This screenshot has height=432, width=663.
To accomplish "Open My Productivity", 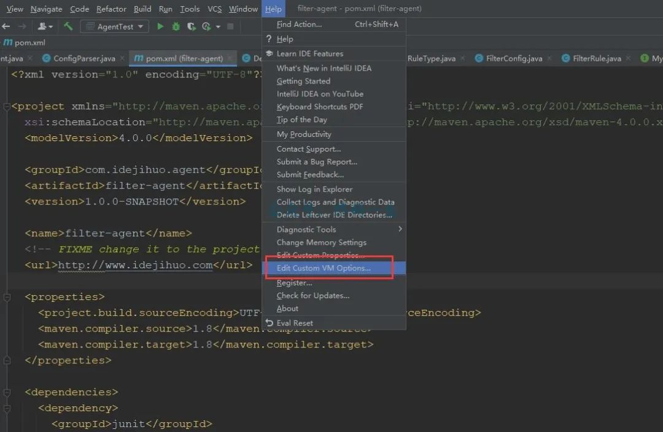I will 334,134.
